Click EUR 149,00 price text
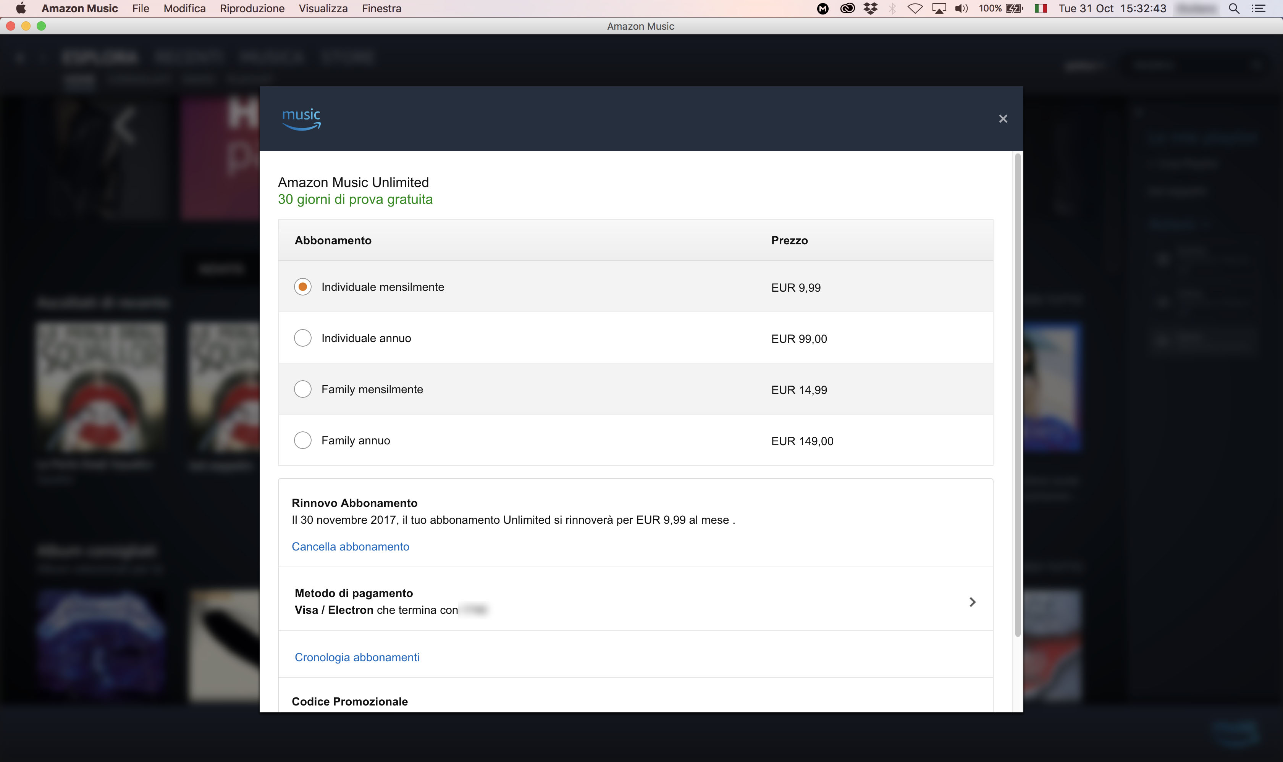 click(x=802, y=441)
